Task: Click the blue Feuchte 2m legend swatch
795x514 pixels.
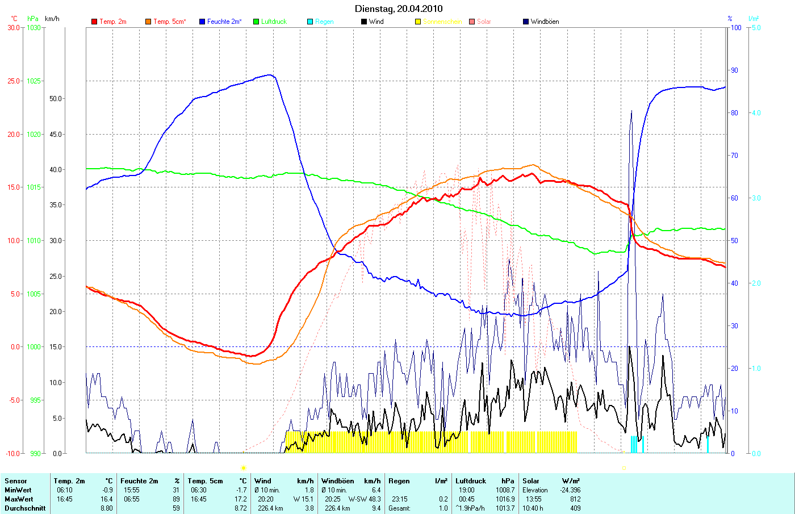Action: click(202, 22)
